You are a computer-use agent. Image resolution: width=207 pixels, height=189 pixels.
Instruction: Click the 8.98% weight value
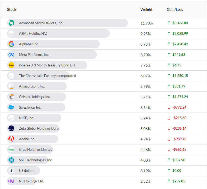click(145, 44)
